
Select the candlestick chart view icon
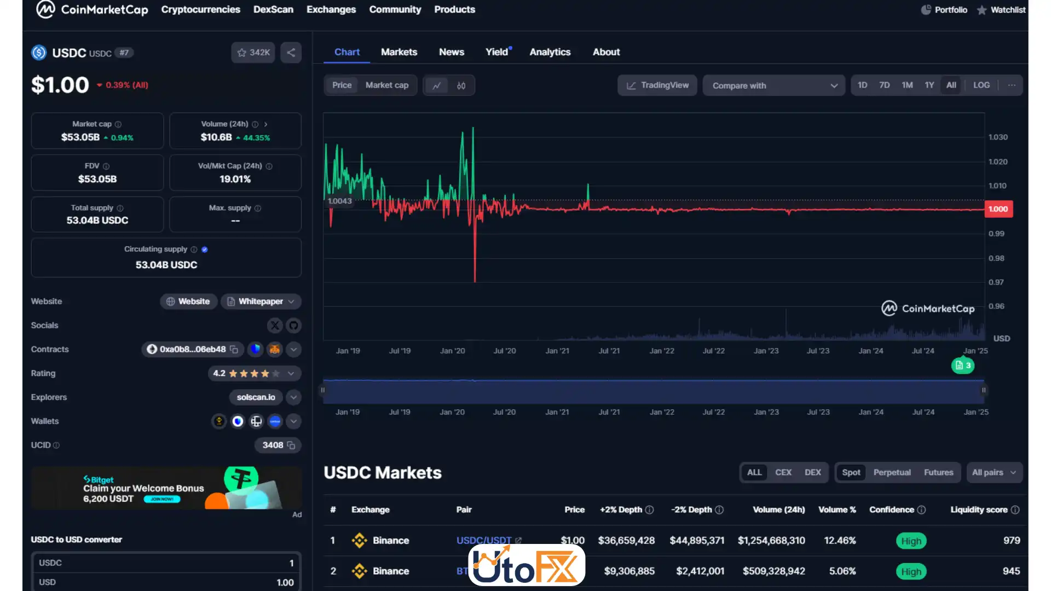coord(461,85)
